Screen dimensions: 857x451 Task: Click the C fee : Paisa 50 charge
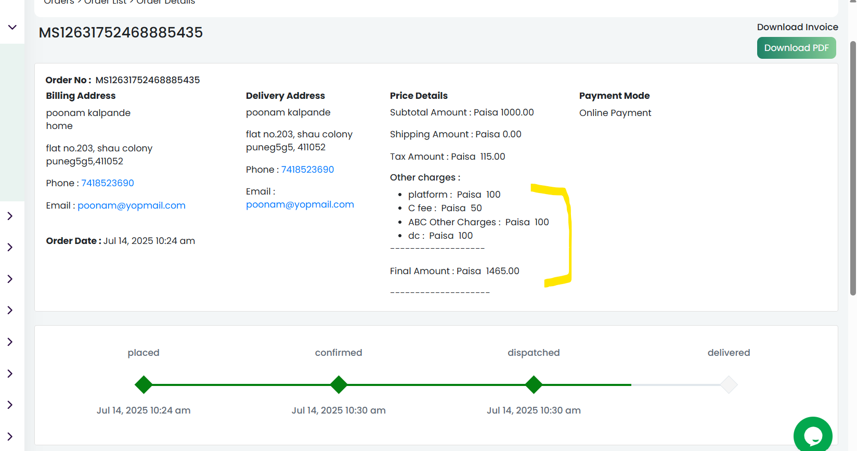click(x=445, y=208)
